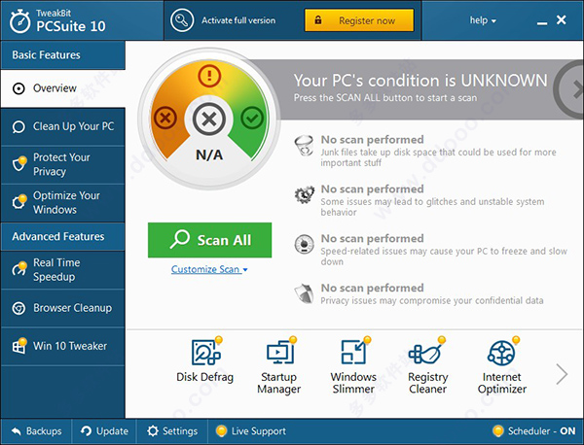584x445 pixels.
Task: Click the red X icon on gauge
Action: point(165,119)
